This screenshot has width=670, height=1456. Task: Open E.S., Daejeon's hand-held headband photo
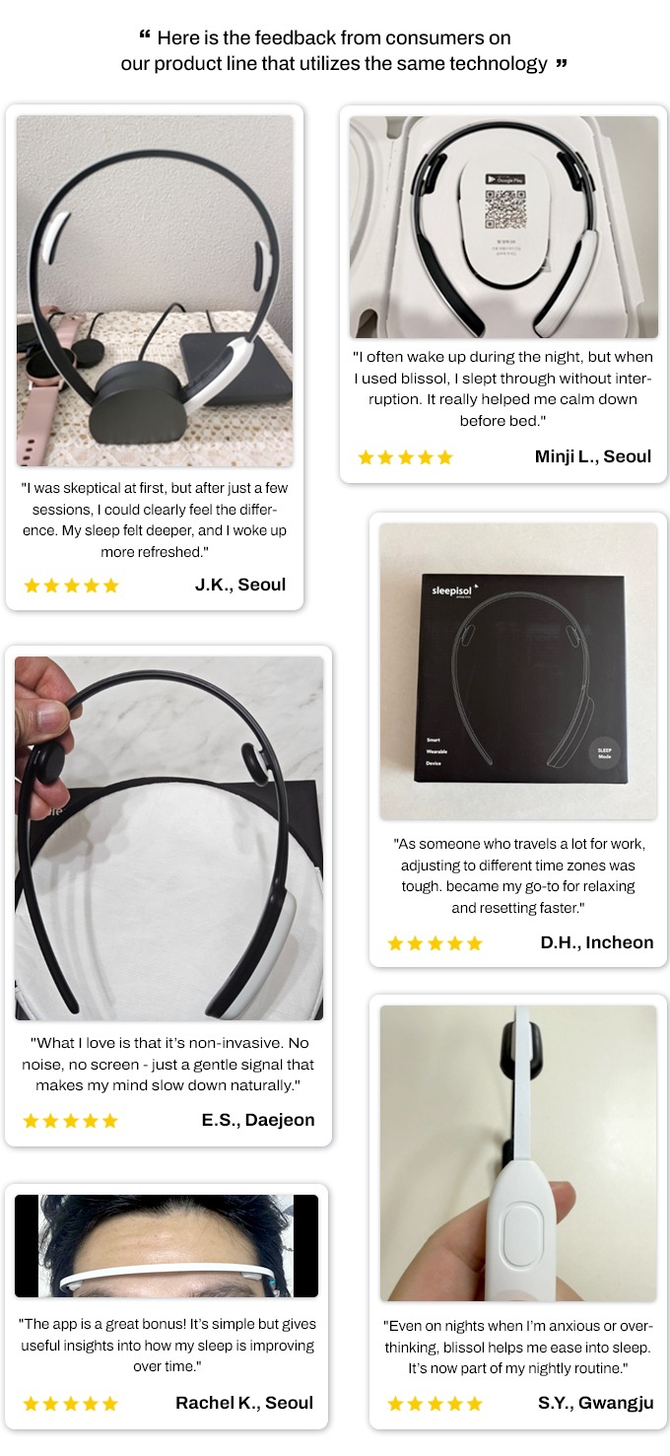168,838
